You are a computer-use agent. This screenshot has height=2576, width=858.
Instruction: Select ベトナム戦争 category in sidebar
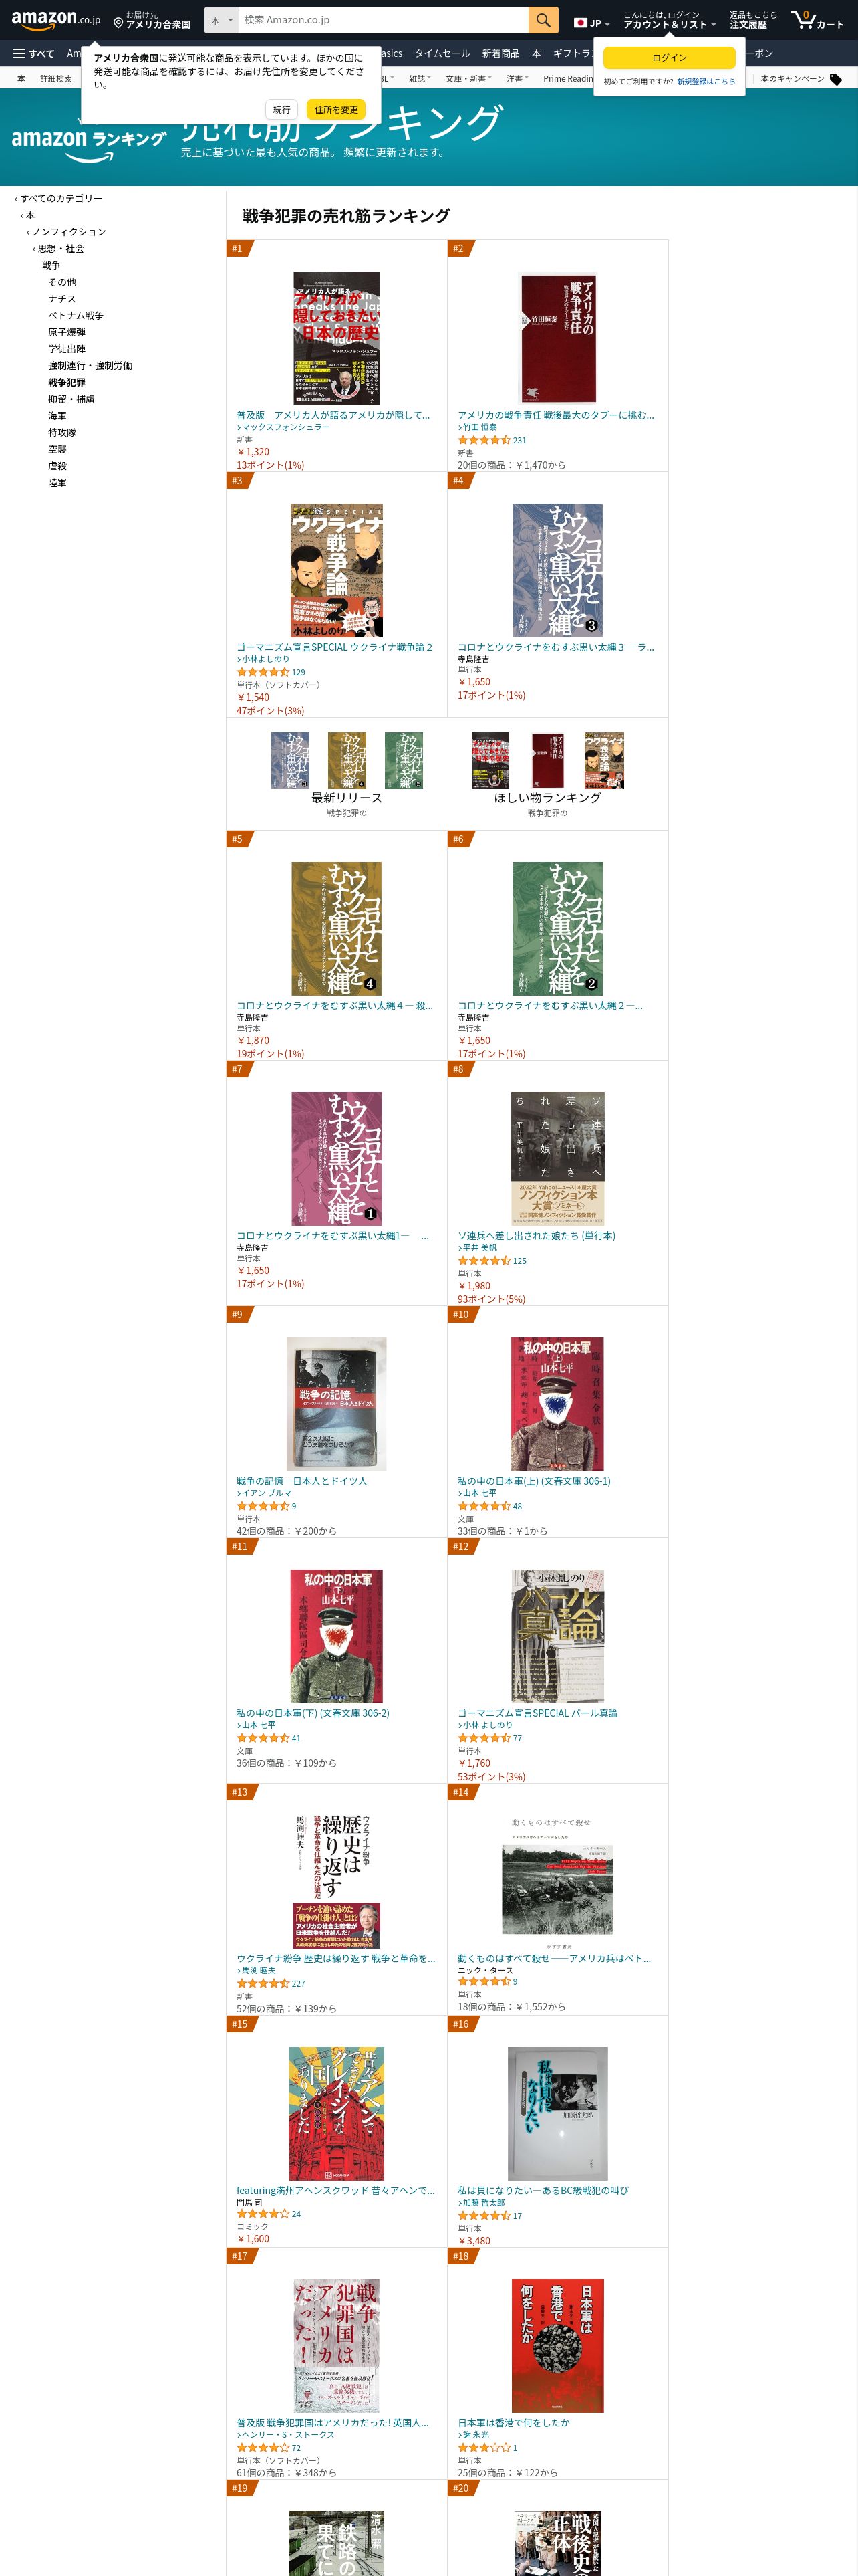coord(76,316)
